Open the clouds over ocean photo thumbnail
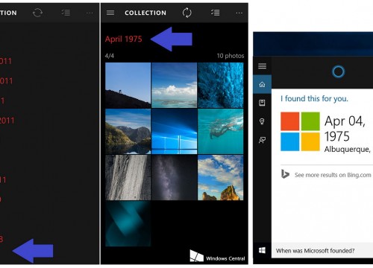 tap(174, 85)
